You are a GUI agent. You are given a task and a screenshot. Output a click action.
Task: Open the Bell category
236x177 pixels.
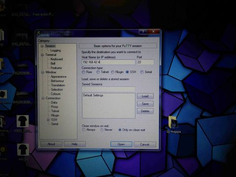(x=53, y=63)
